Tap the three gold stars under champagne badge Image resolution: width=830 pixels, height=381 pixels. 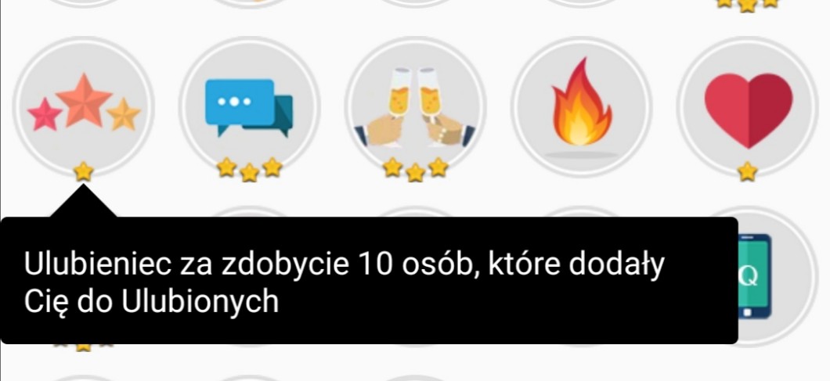point(416,169)
